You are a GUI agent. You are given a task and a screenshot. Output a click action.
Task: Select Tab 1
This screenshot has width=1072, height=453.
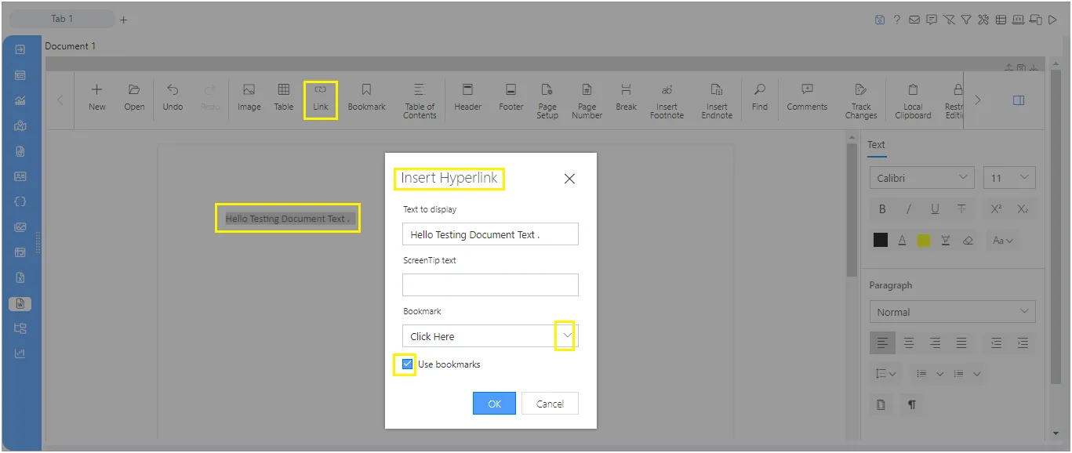(x=61, y=19)
